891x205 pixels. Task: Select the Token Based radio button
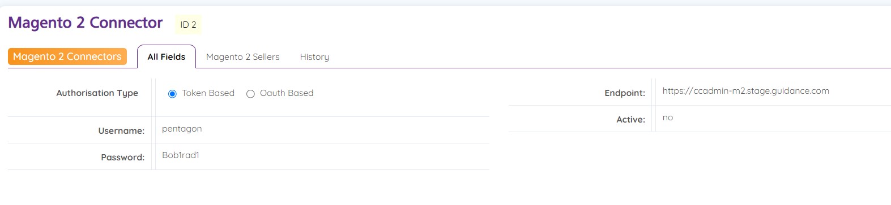tap(172, 94)
